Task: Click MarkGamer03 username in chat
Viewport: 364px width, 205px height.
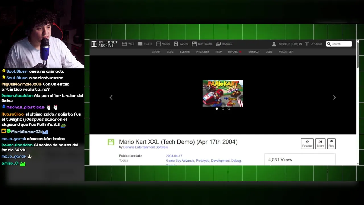Action: pos(26,132)
